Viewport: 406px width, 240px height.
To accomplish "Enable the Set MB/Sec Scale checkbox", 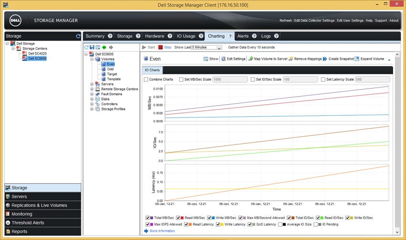I will (181, 79).
